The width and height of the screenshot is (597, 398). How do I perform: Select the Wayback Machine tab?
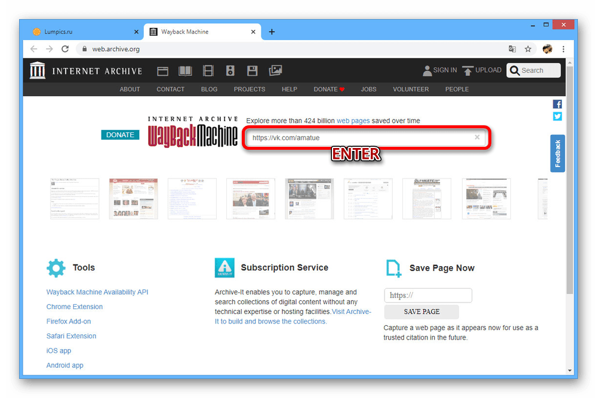pyautogui.click(x=202, y=32)
